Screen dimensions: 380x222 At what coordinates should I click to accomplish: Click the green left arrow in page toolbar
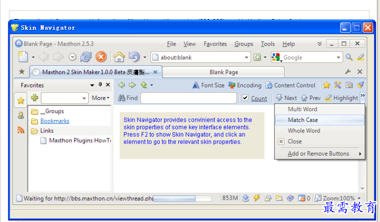[122, 85]
